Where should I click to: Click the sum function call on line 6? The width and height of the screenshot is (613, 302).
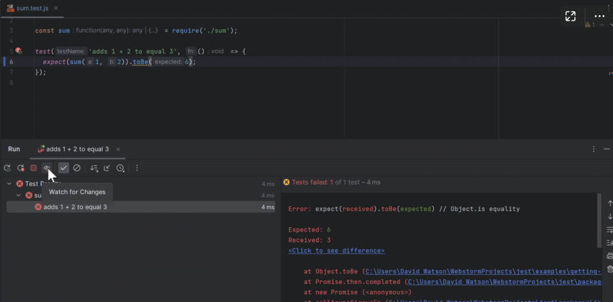click(x=76, y=62)
